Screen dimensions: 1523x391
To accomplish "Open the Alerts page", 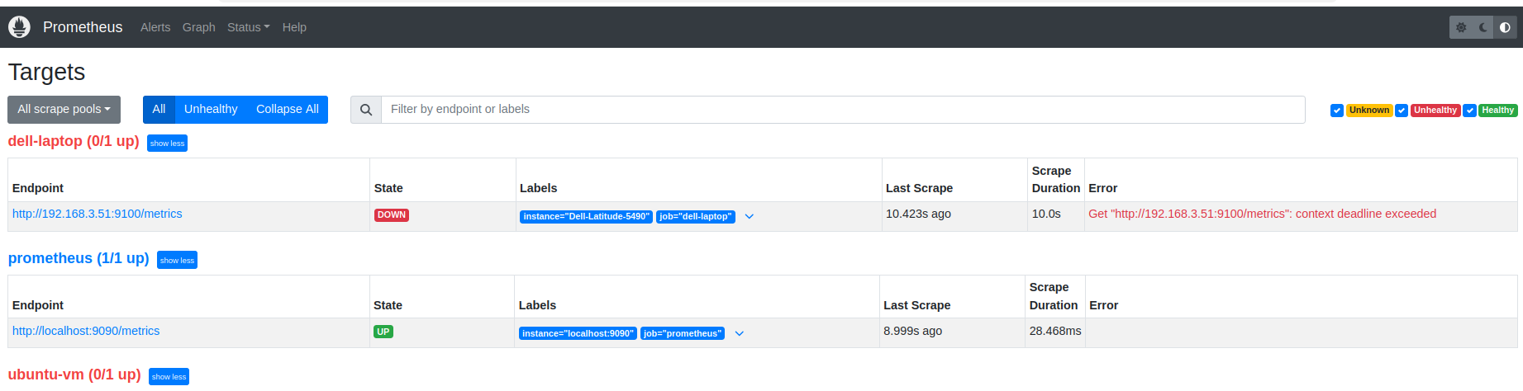I will click(x=155, y=27).
